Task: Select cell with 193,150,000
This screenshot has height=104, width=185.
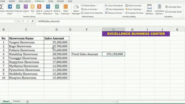Action: click(x=113, y=54)
